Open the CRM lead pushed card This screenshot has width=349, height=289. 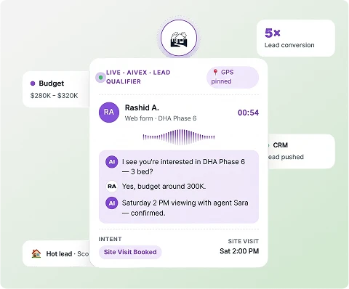pyautogui.click(x=301, y=151)
